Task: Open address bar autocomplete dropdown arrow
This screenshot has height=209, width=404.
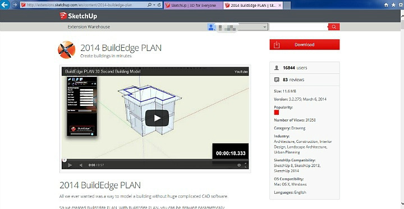Action: [x=154, y=5]
